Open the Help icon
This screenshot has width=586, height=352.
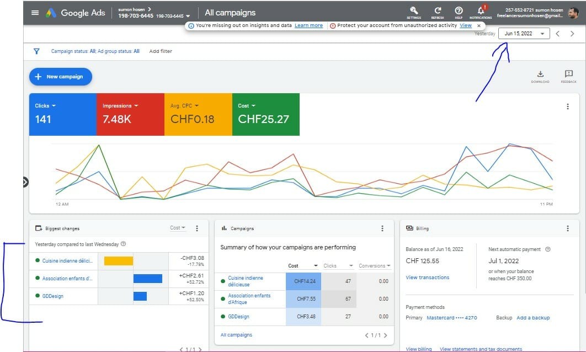click(x=459, y=11)
